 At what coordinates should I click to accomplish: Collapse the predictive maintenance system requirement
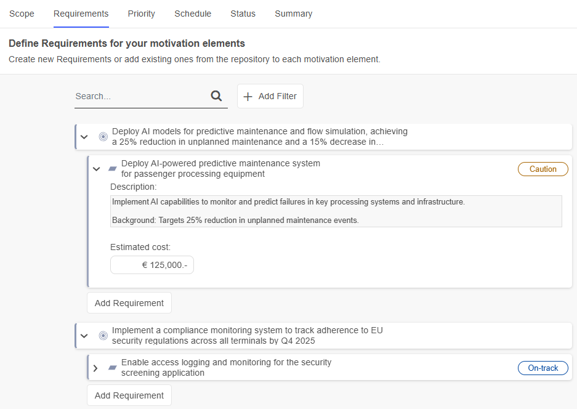pos(96,169)
